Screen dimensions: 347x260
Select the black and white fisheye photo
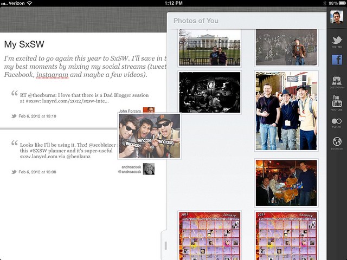point(210,92)
